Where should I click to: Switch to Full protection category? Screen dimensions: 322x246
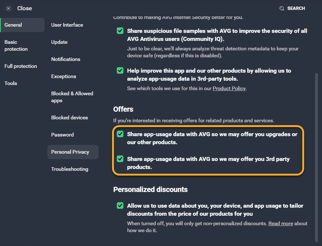(21, 66)
